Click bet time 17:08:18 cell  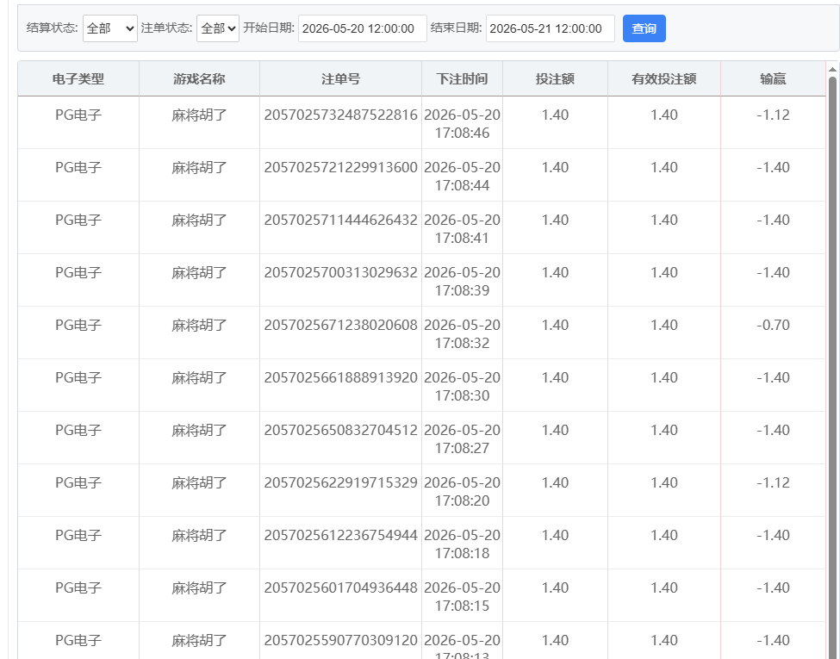(x=462, y=544)
